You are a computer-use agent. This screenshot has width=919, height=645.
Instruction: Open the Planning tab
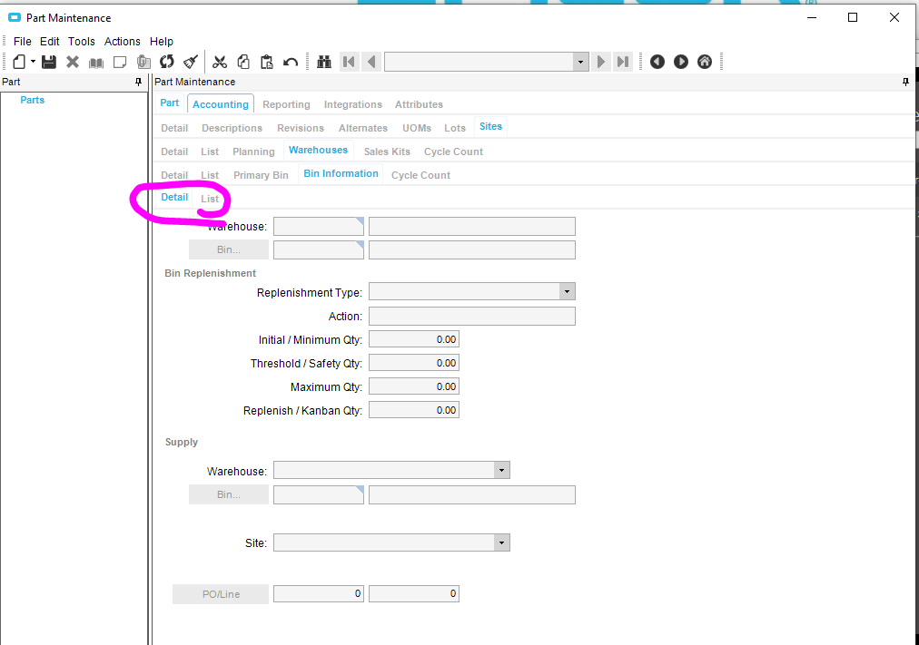[253, 151]
